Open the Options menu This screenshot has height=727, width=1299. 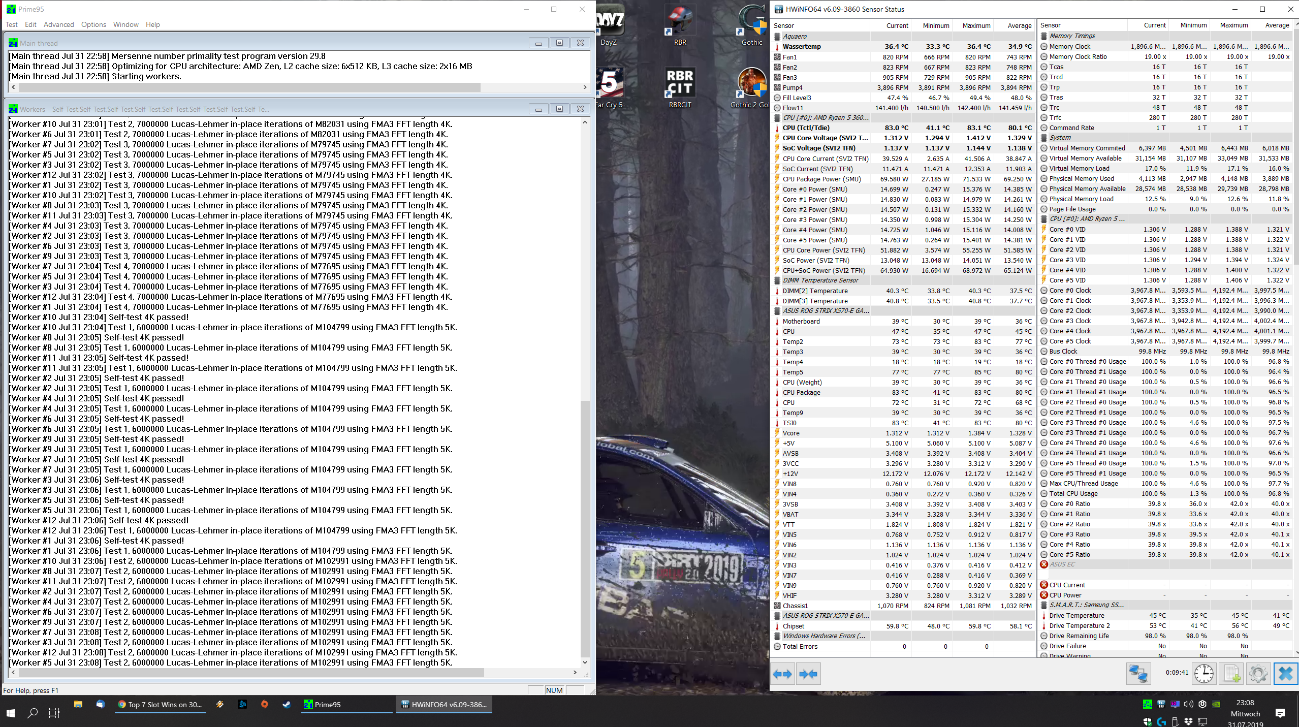tap(93, 24)
